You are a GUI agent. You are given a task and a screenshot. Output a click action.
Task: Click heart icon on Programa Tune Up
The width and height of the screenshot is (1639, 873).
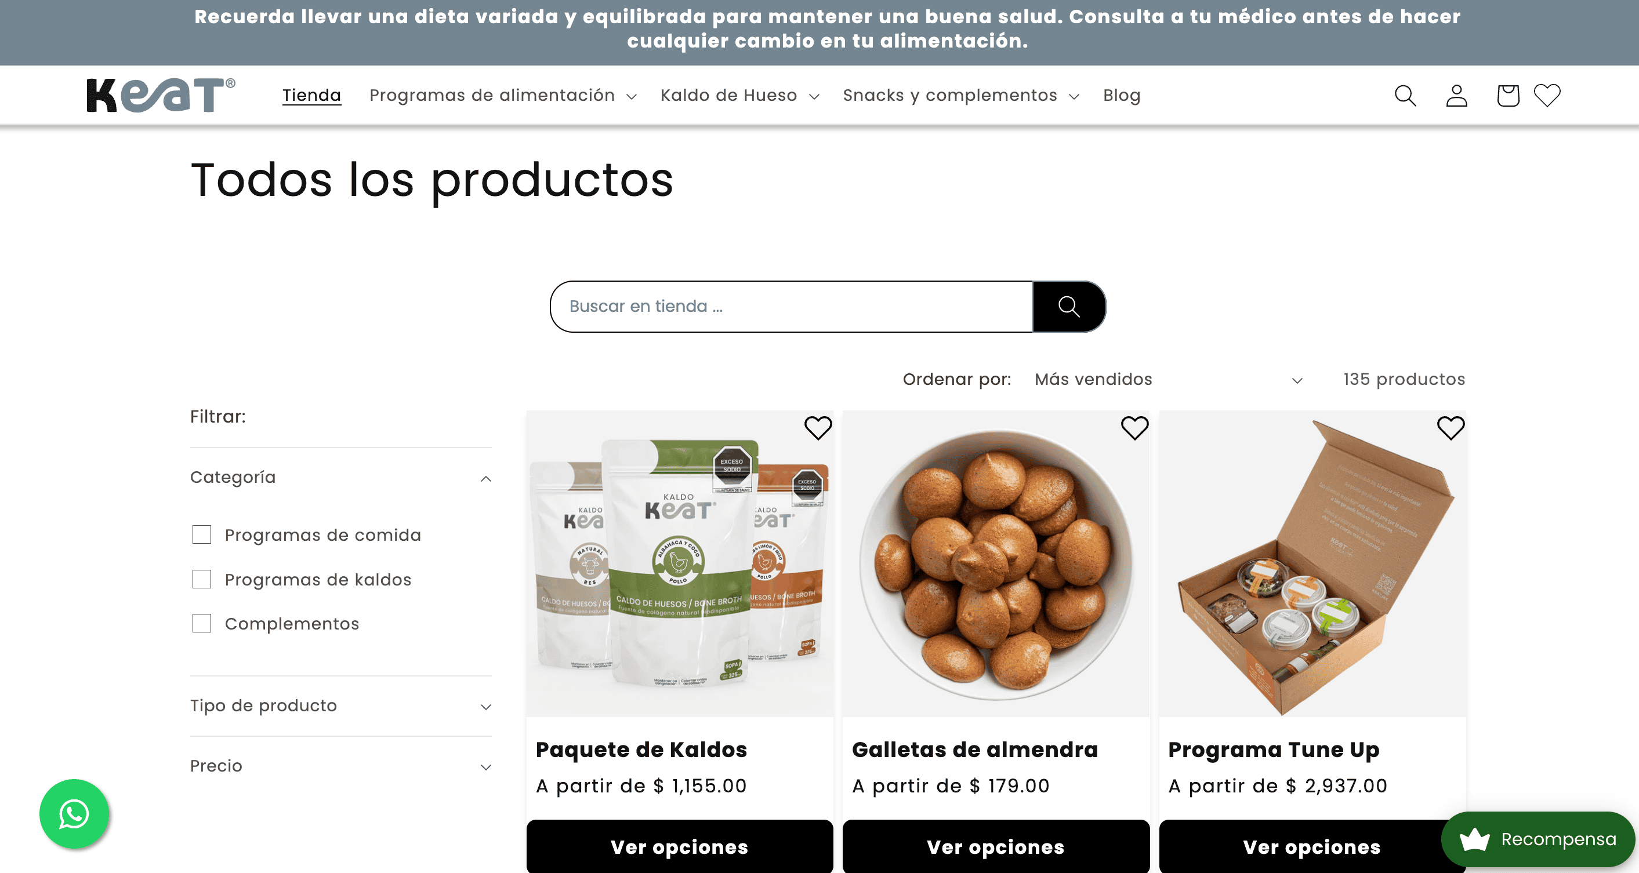pos(1451,428)
